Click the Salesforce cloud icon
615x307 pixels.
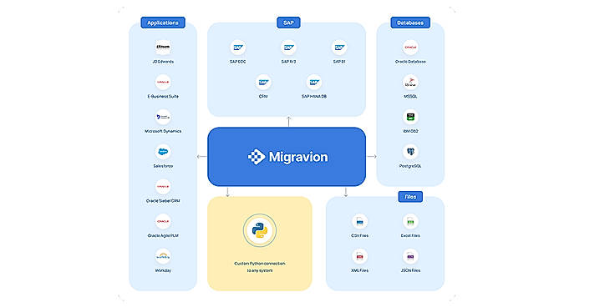(163, 152)
